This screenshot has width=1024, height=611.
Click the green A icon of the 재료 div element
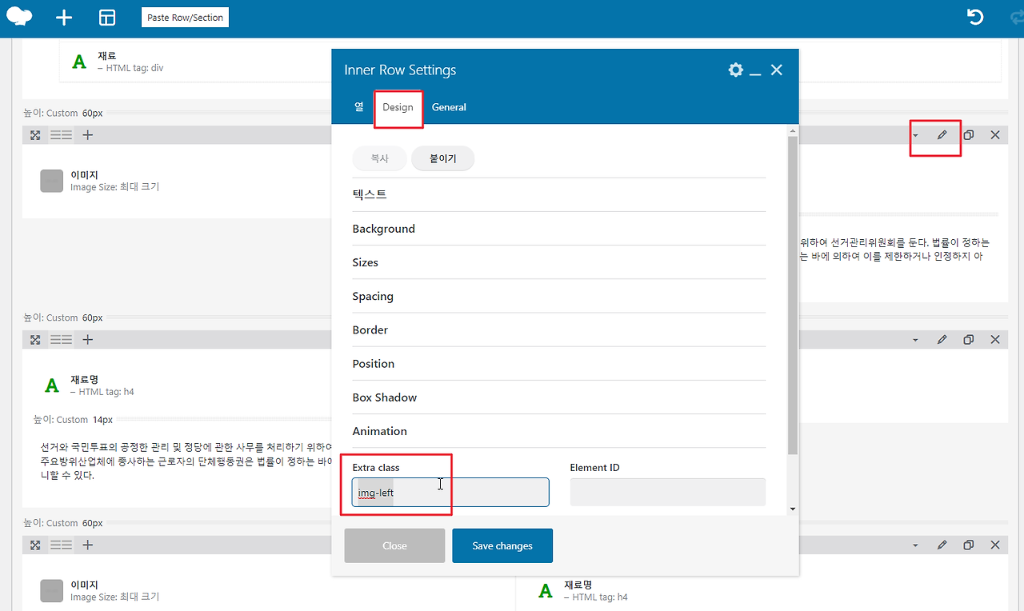pyautogui.click(x=79, y=62)
